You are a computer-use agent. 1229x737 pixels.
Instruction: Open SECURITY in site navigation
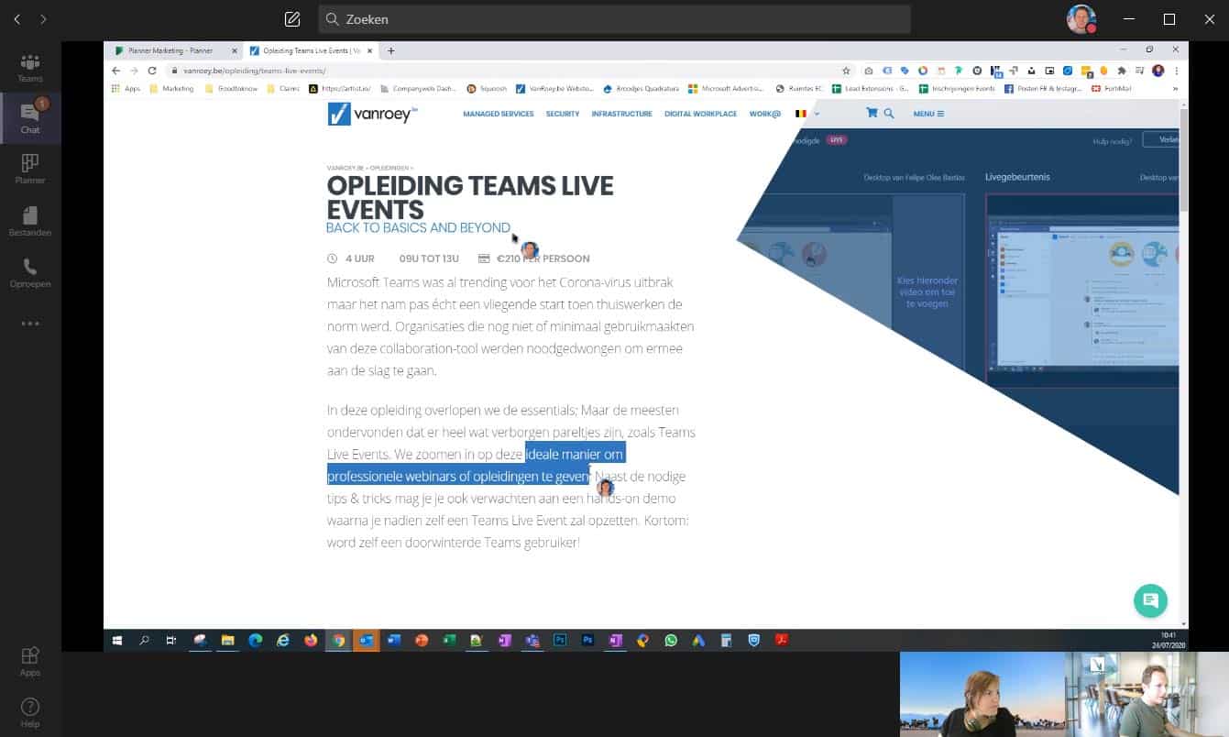point(563,114)
